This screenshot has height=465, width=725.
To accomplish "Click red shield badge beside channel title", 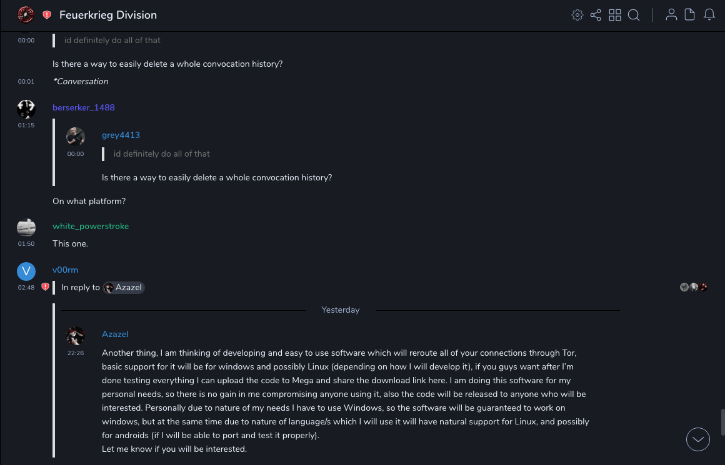I will tap(47, 15).
